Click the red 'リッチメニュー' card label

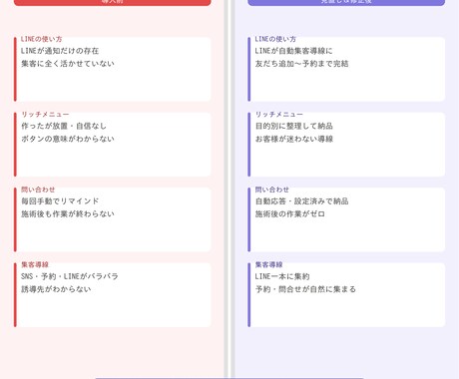[x=45, y=114]
